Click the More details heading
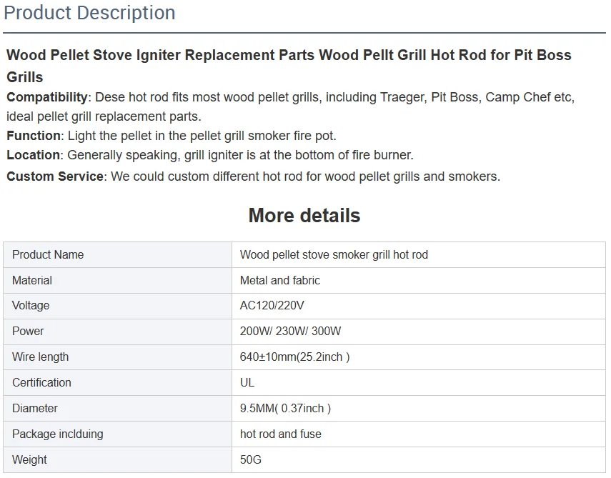This screenshot has width=611, height=478. click(x=304, y=216)
